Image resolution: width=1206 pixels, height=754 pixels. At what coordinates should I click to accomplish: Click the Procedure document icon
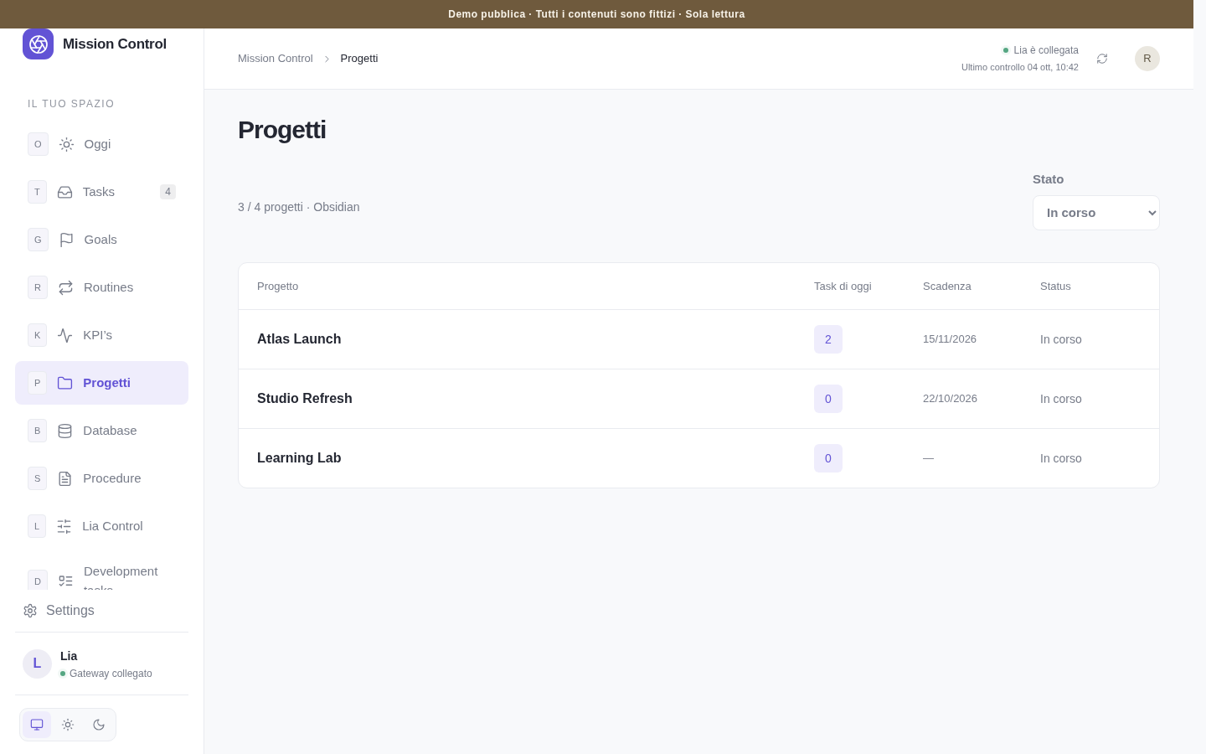[64, 478]
